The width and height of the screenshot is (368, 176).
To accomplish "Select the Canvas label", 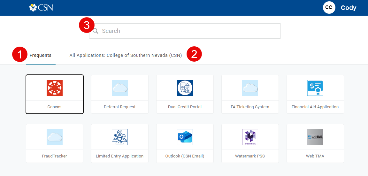I will pos(54,107).
